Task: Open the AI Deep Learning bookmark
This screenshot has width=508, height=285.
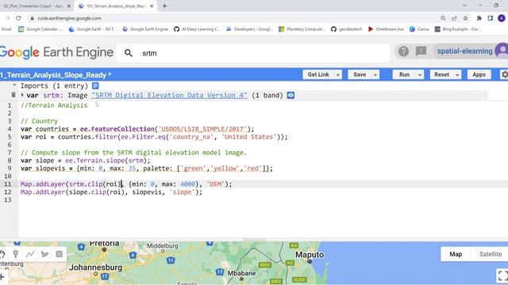Action: (x=197, y=29)
